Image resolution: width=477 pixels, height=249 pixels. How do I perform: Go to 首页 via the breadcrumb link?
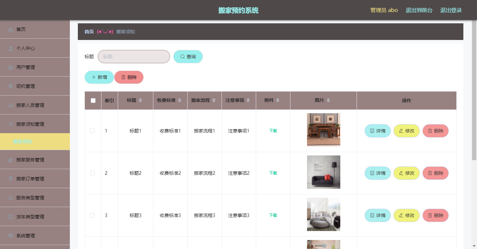pos(89,32)
